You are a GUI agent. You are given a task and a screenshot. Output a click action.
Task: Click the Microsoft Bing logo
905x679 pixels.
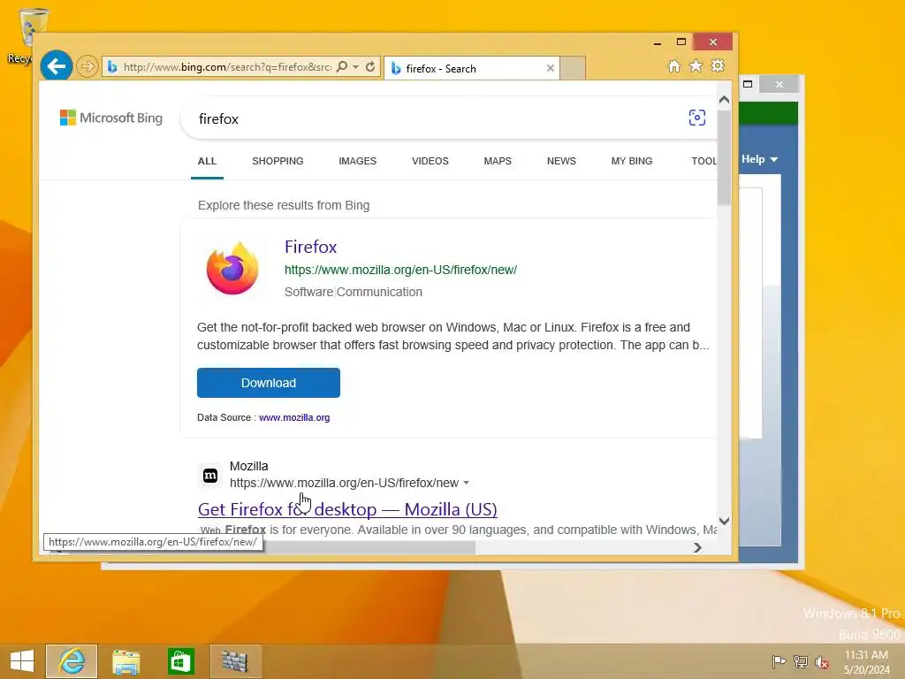coord(111,118)
